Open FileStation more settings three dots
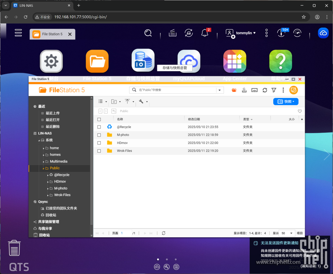 pyautogui.click(x=283, y=90)
